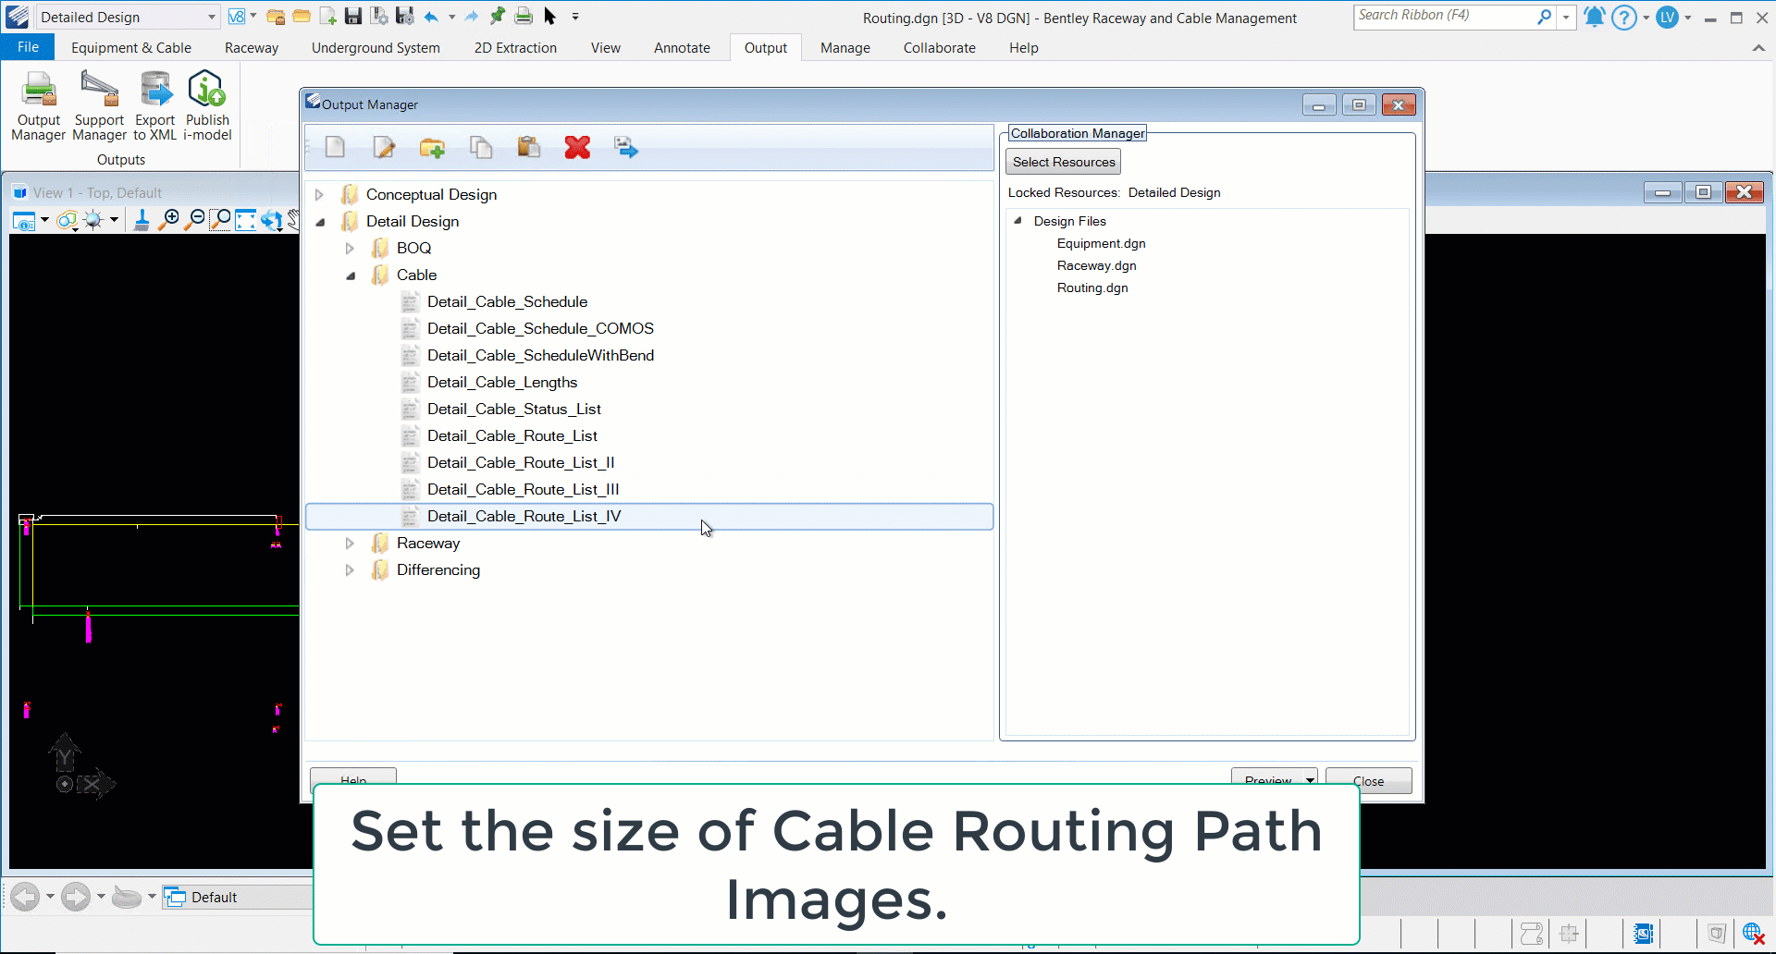This screenshot has width=1776, height=954.
Task: Click the Fit View icon in View 1
Action: pyautogui.click(x=245, y=220)
